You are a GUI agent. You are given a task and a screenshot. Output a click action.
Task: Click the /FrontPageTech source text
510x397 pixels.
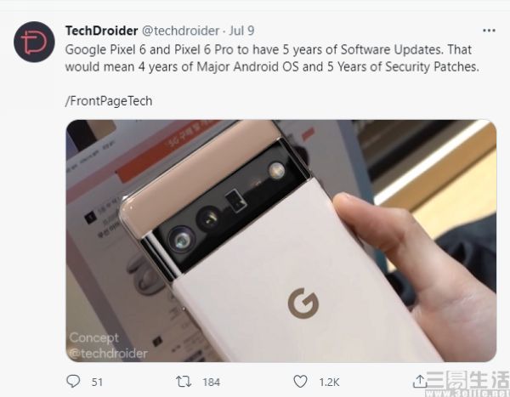pyautogui.click(x=109, y=101)
